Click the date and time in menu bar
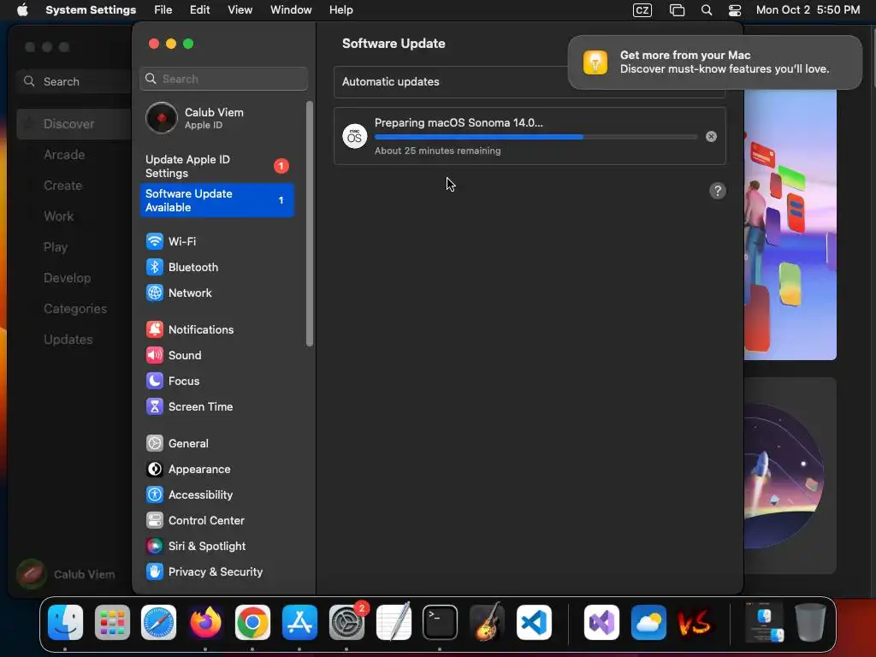The image size is (876, 657). [x=808, y=10]
